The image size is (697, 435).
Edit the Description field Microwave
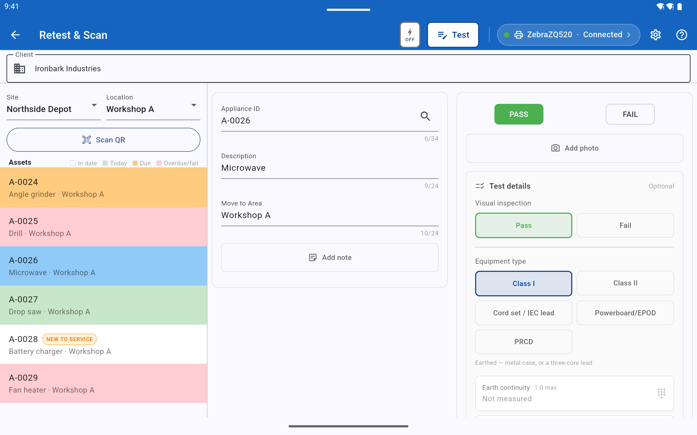coord(329,165)
